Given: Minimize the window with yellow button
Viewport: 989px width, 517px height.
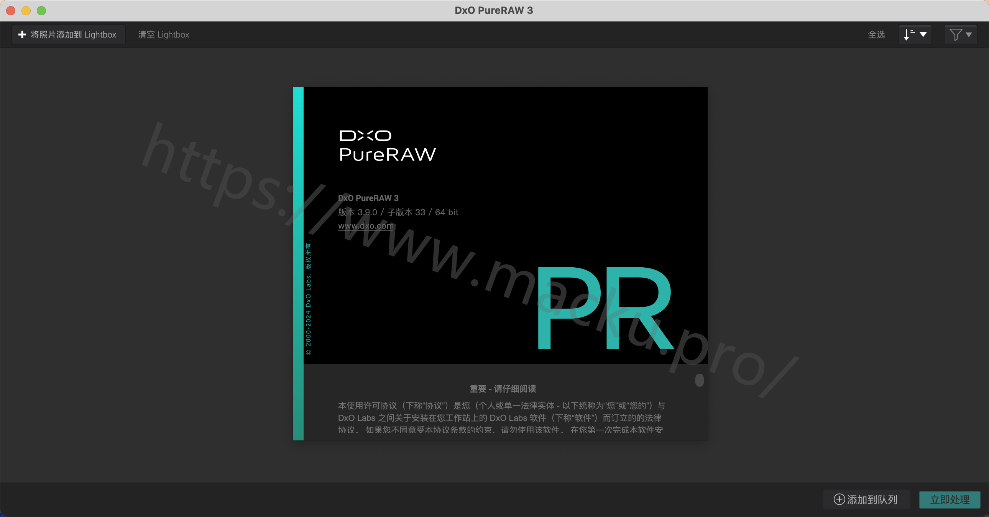Looking at the screenshot, I should (26, 10).
